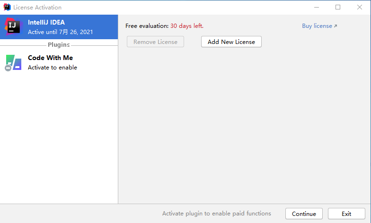Minimize the License Activation window
371x223 pixels.
tap(316, 8)
